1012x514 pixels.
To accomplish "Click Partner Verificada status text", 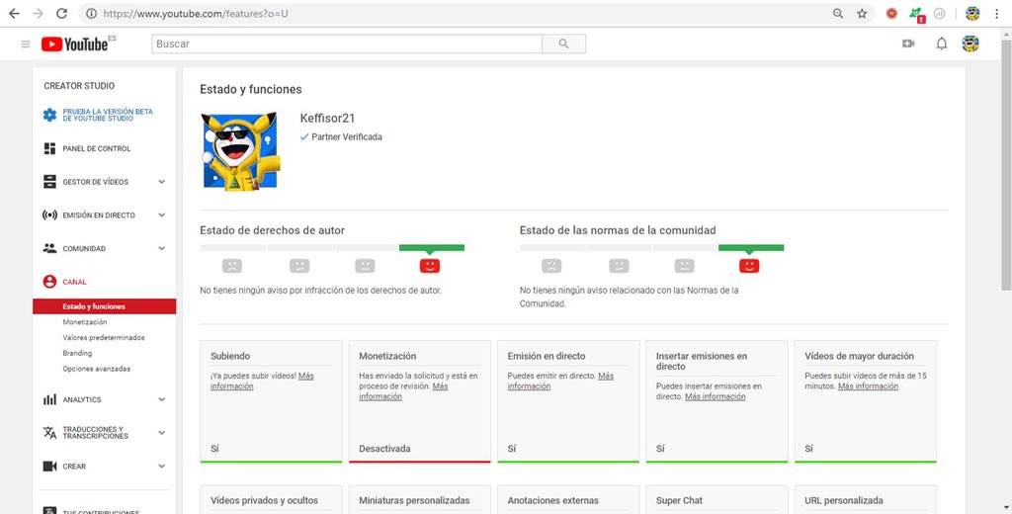I will [x=347, y=136].
